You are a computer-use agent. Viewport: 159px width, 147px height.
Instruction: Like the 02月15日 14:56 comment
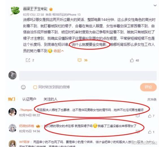click(x=150, y=132)
